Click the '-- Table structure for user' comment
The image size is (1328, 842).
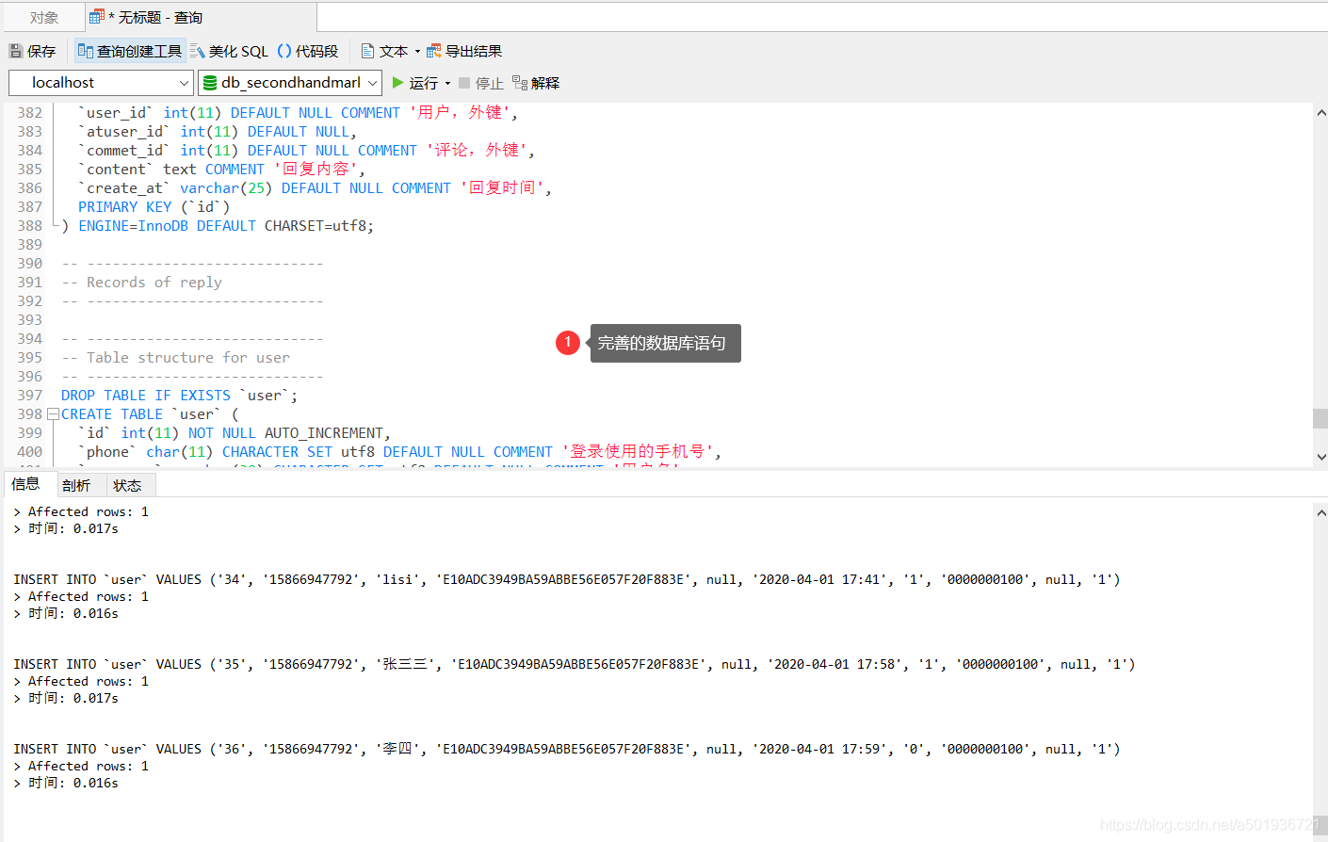click(x=176, y=358)
